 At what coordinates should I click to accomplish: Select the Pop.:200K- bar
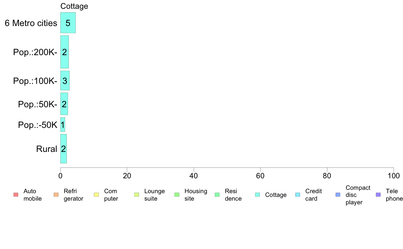(64, 52)
